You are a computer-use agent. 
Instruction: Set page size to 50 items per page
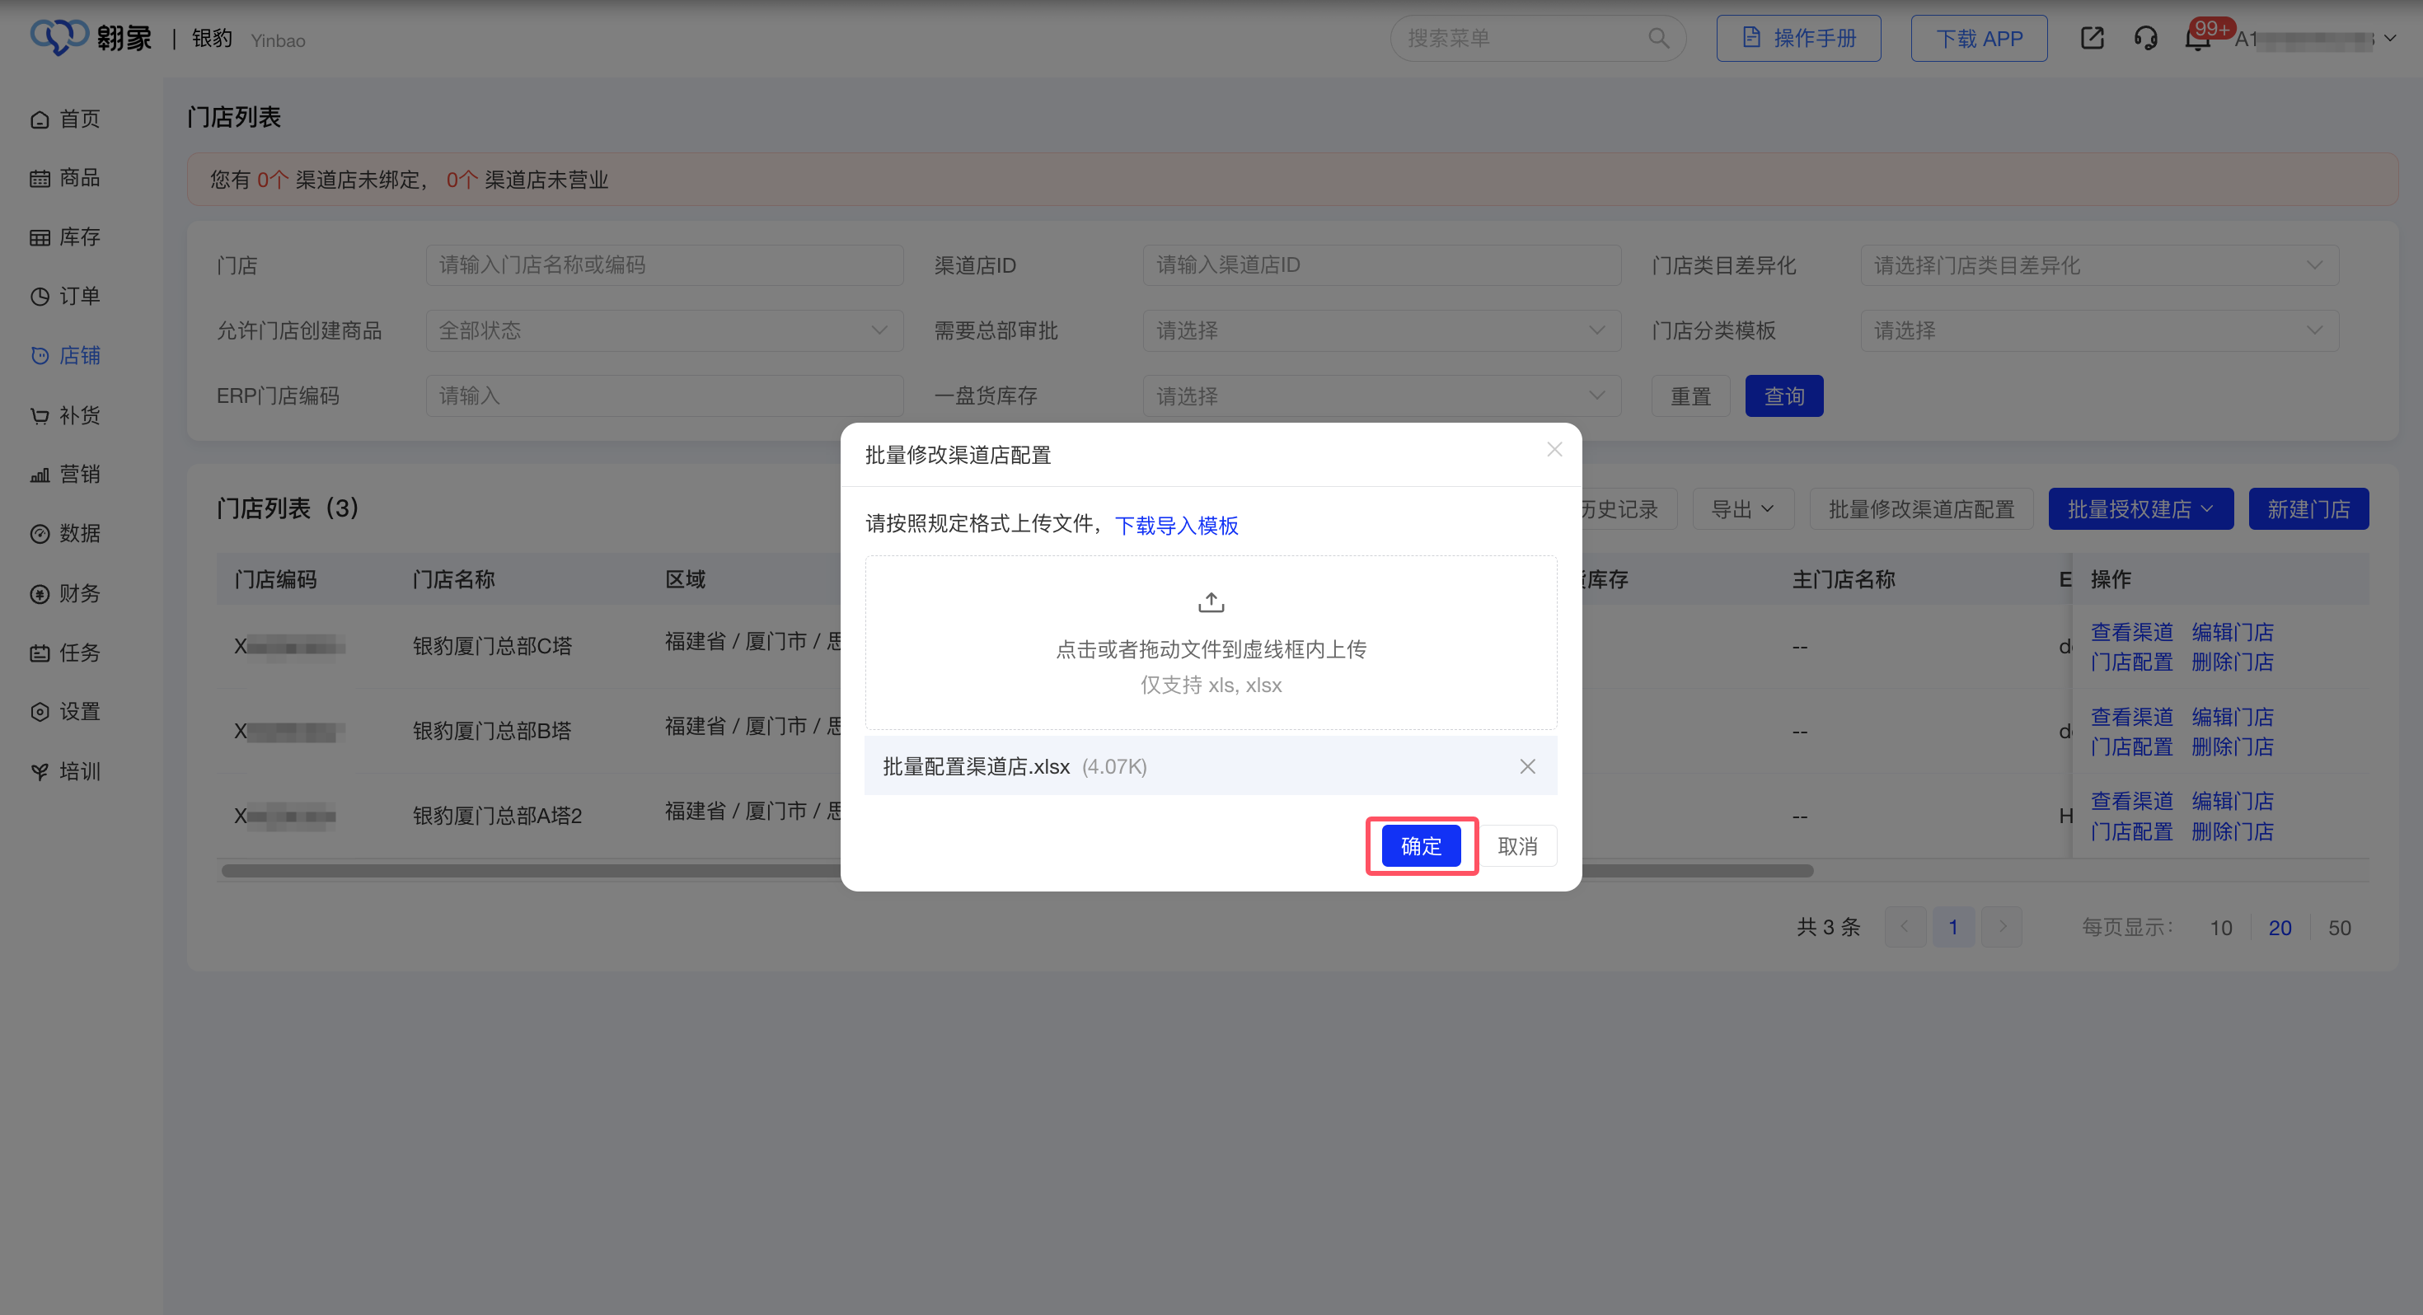2341,928
